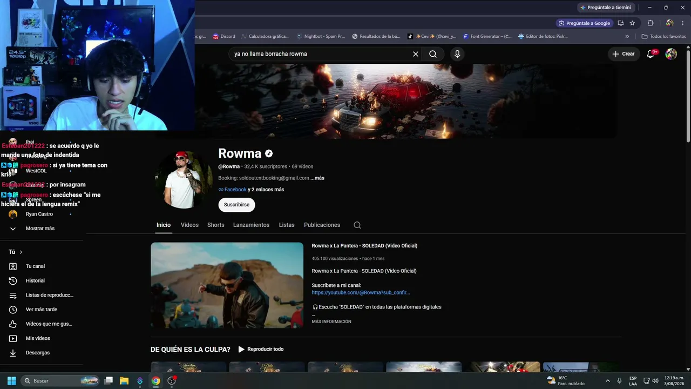Click the verified badge next to Rowma
691x389 pixels.
(x=269, y=154)
